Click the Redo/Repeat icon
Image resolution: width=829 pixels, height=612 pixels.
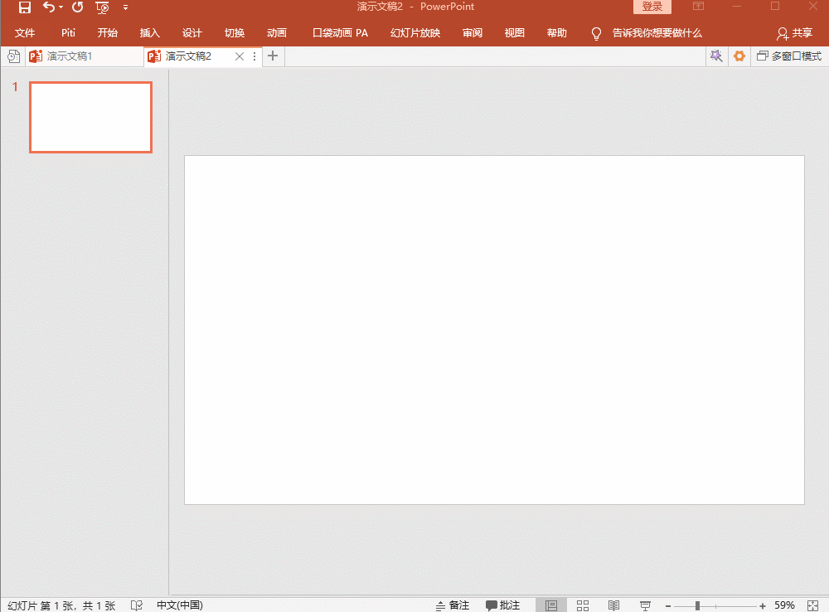coord(77,7)
